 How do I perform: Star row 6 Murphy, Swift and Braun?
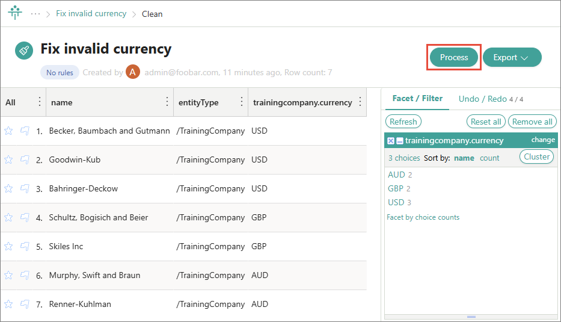[8, 275]
